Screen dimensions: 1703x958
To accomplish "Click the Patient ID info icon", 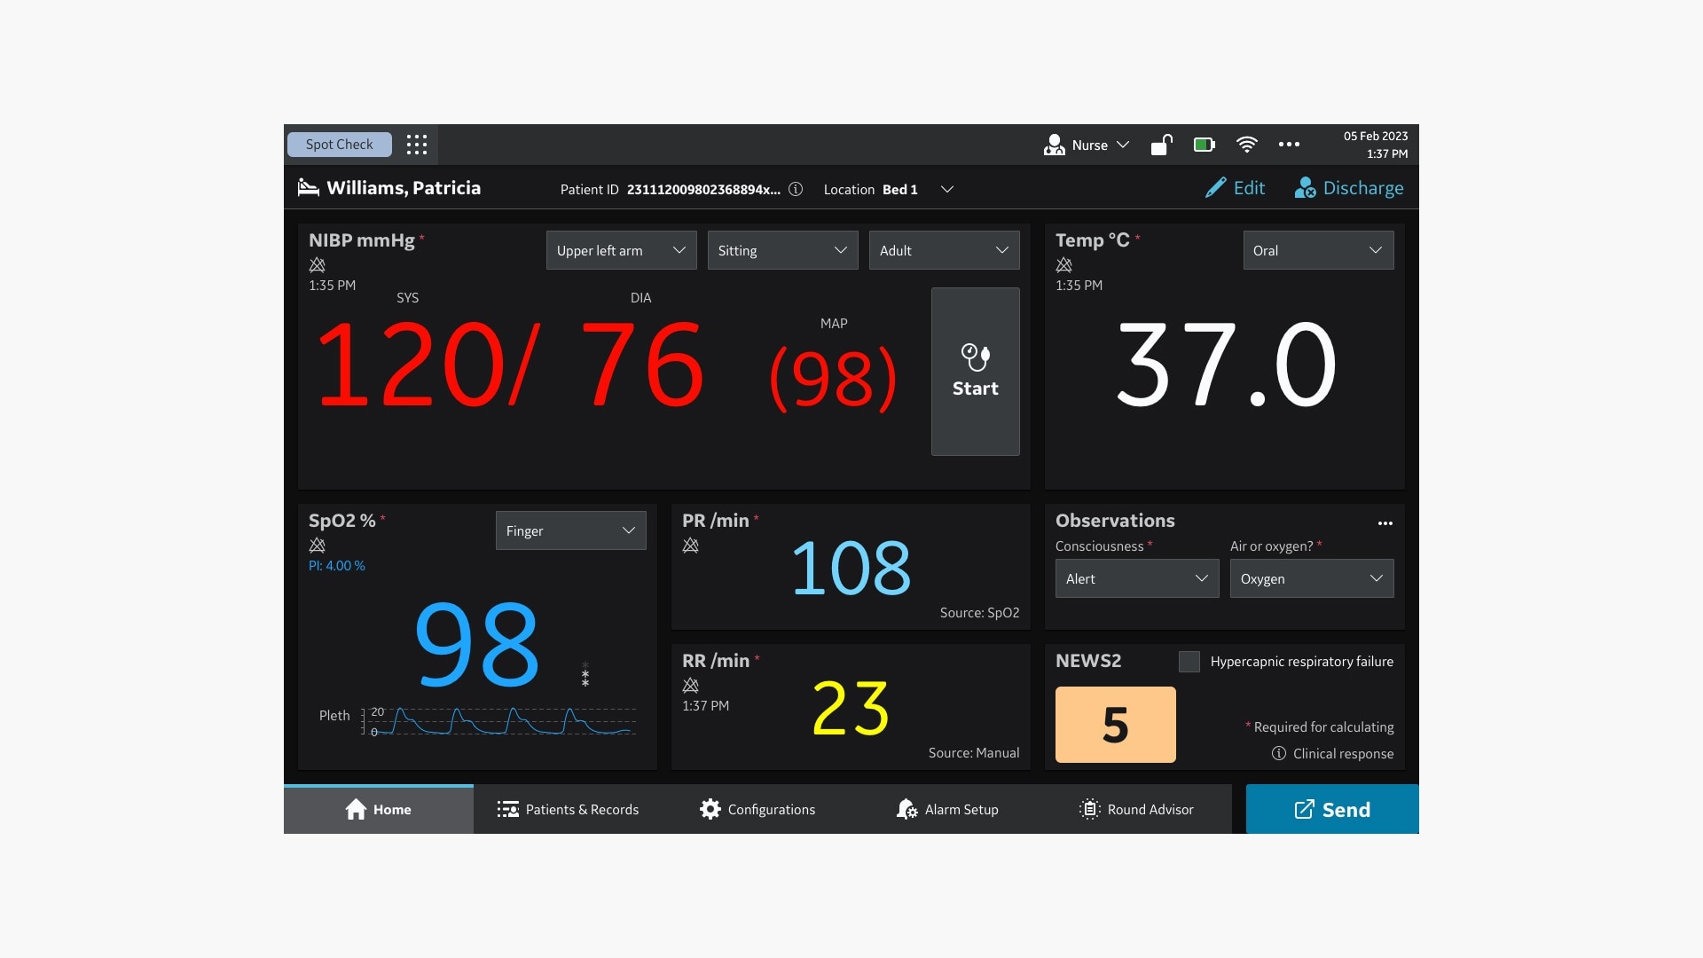I will 796,189.
